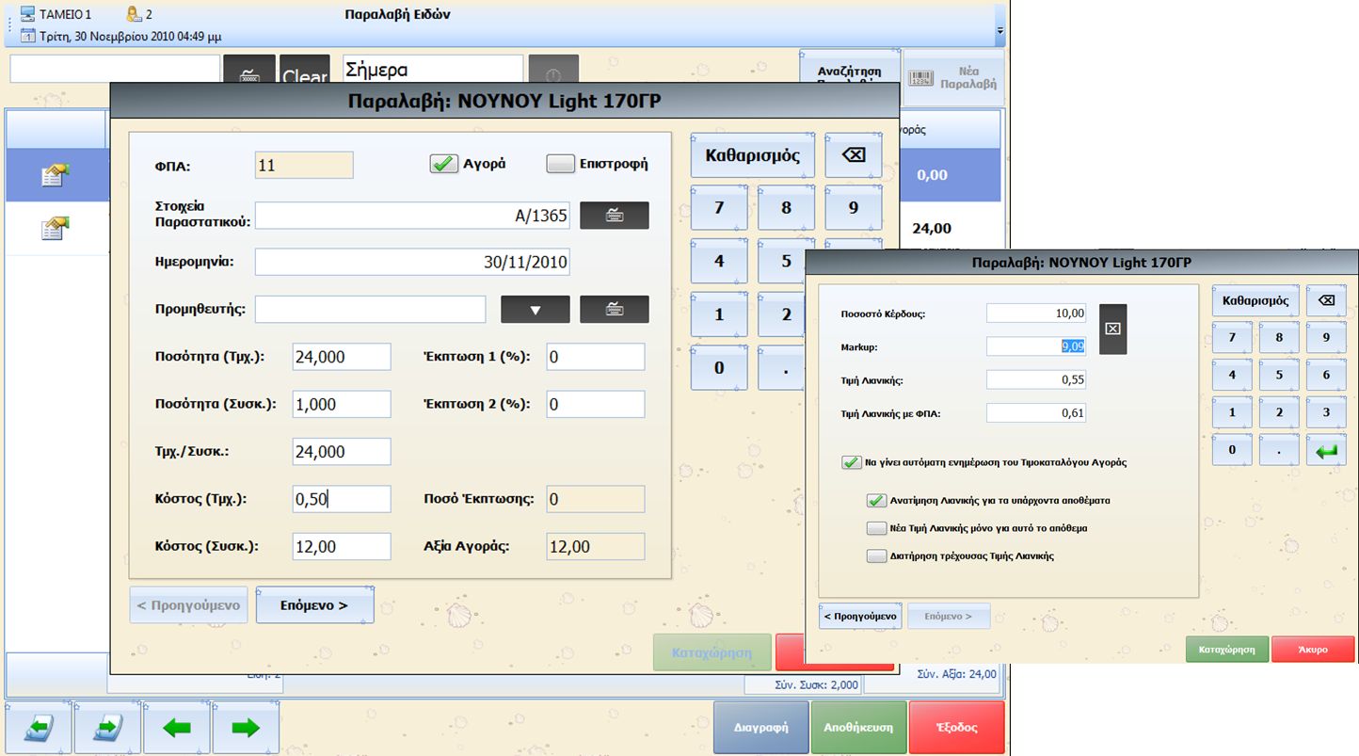Click the Ποσοστό Κέρδους field showing 10,00
1359x756 pixels.
(x=1036, y=314)
